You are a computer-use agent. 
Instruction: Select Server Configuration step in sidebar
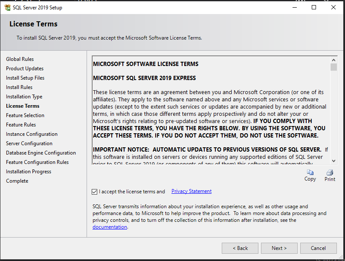pyautogui.click(x=29, y=143)
